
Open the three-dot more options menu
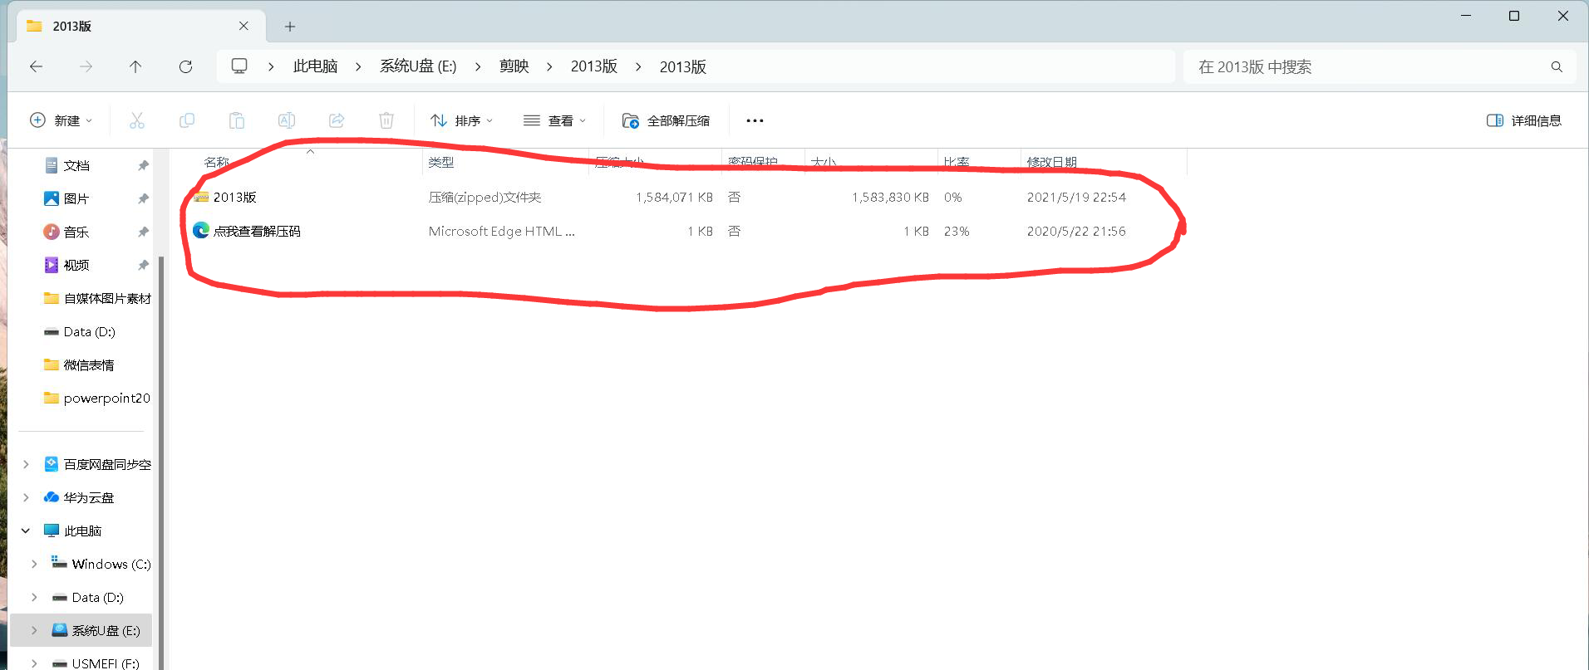(x=755, y=120)
